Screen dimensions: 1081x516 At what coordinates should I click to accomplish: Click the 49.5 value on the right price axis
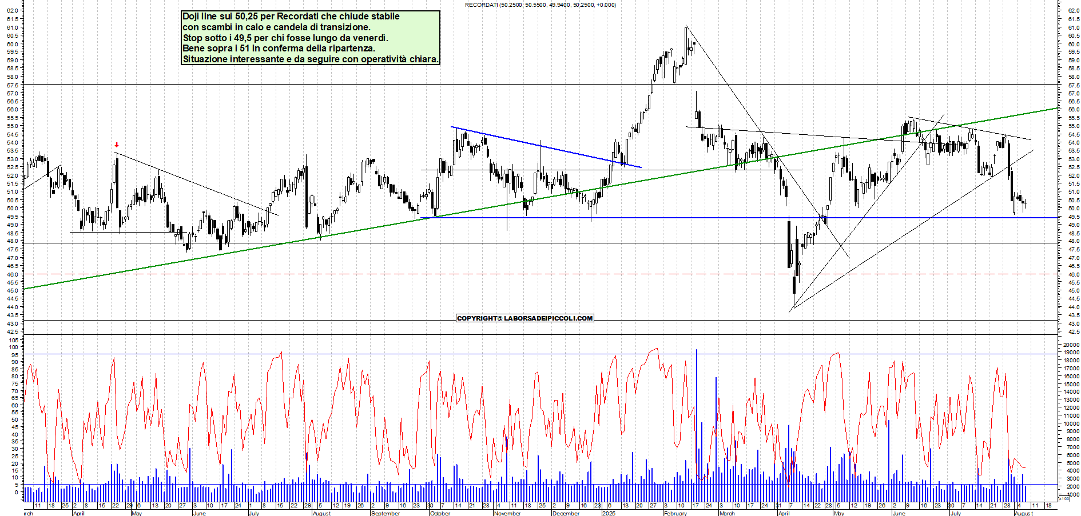click(x=1074, y=217)
